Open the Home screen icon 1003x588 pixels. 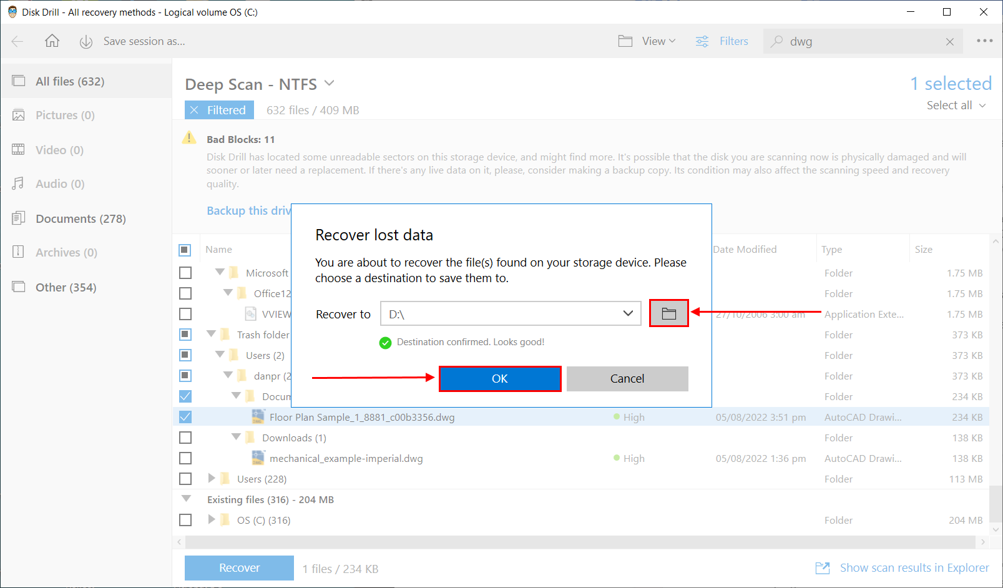coord(52,41)
